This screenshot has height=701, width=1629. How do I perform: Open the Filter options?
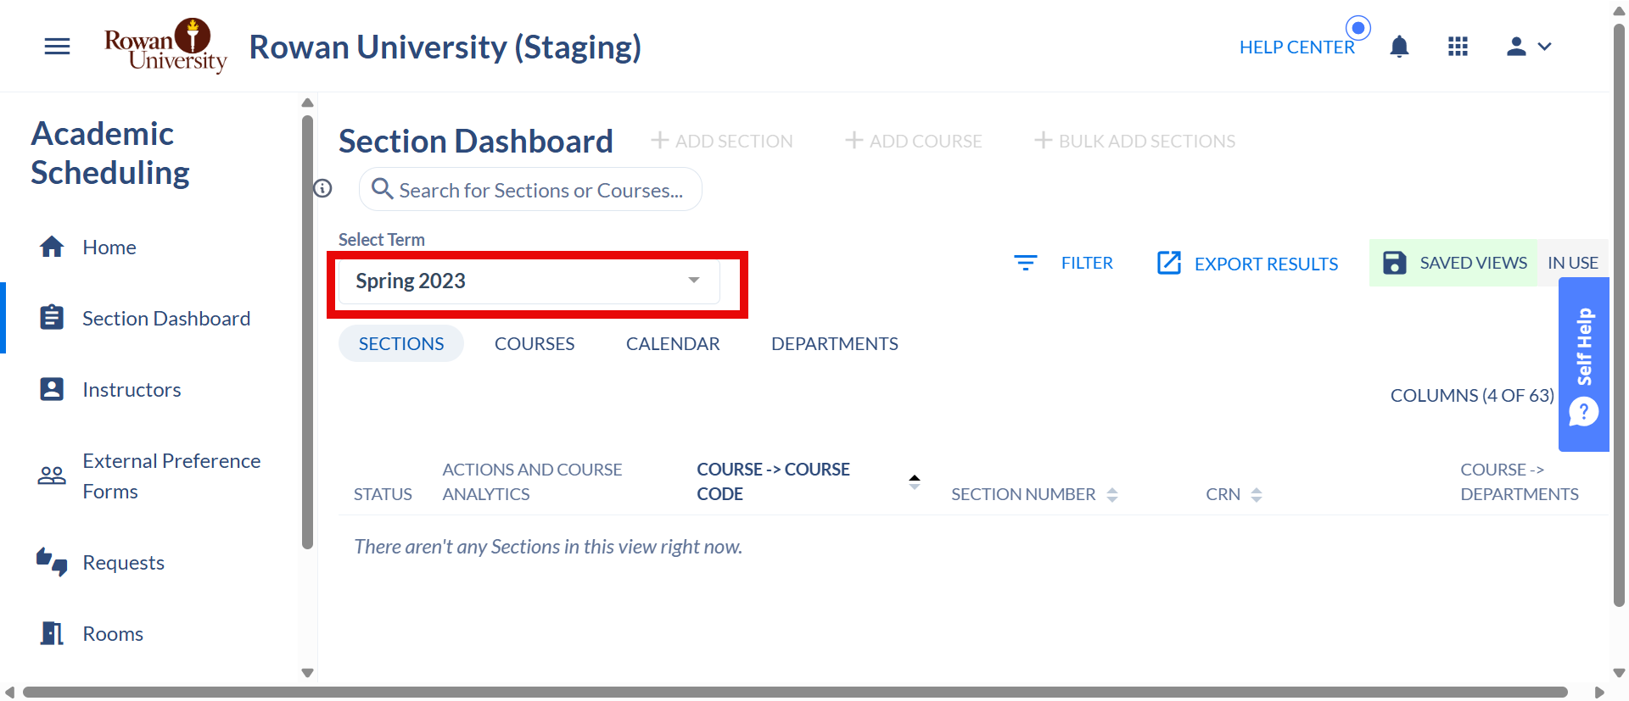pos(1064,264)
